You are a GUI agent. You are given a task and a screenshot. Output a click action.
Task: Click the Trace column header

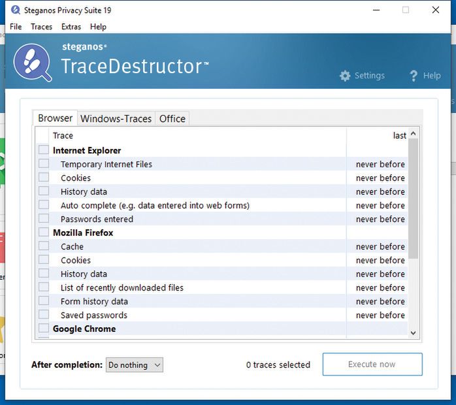(x=63, y=136)
